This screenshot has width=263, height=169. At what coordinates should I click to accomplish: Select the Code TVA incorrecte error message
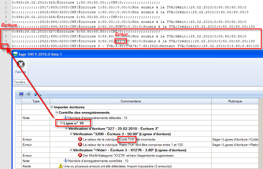(x=119, y=139)
